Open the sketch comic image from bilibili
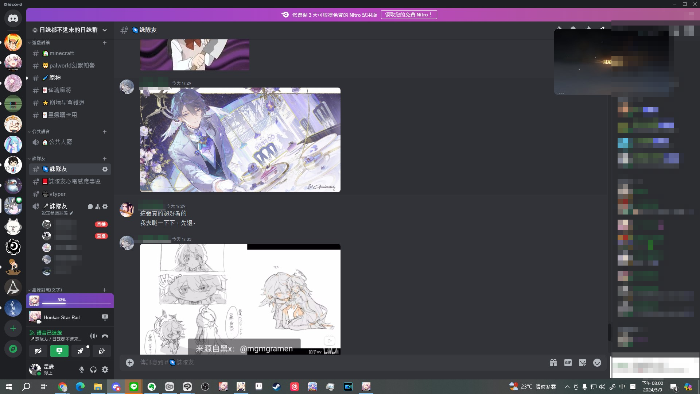700x394 pixels. 240,299
